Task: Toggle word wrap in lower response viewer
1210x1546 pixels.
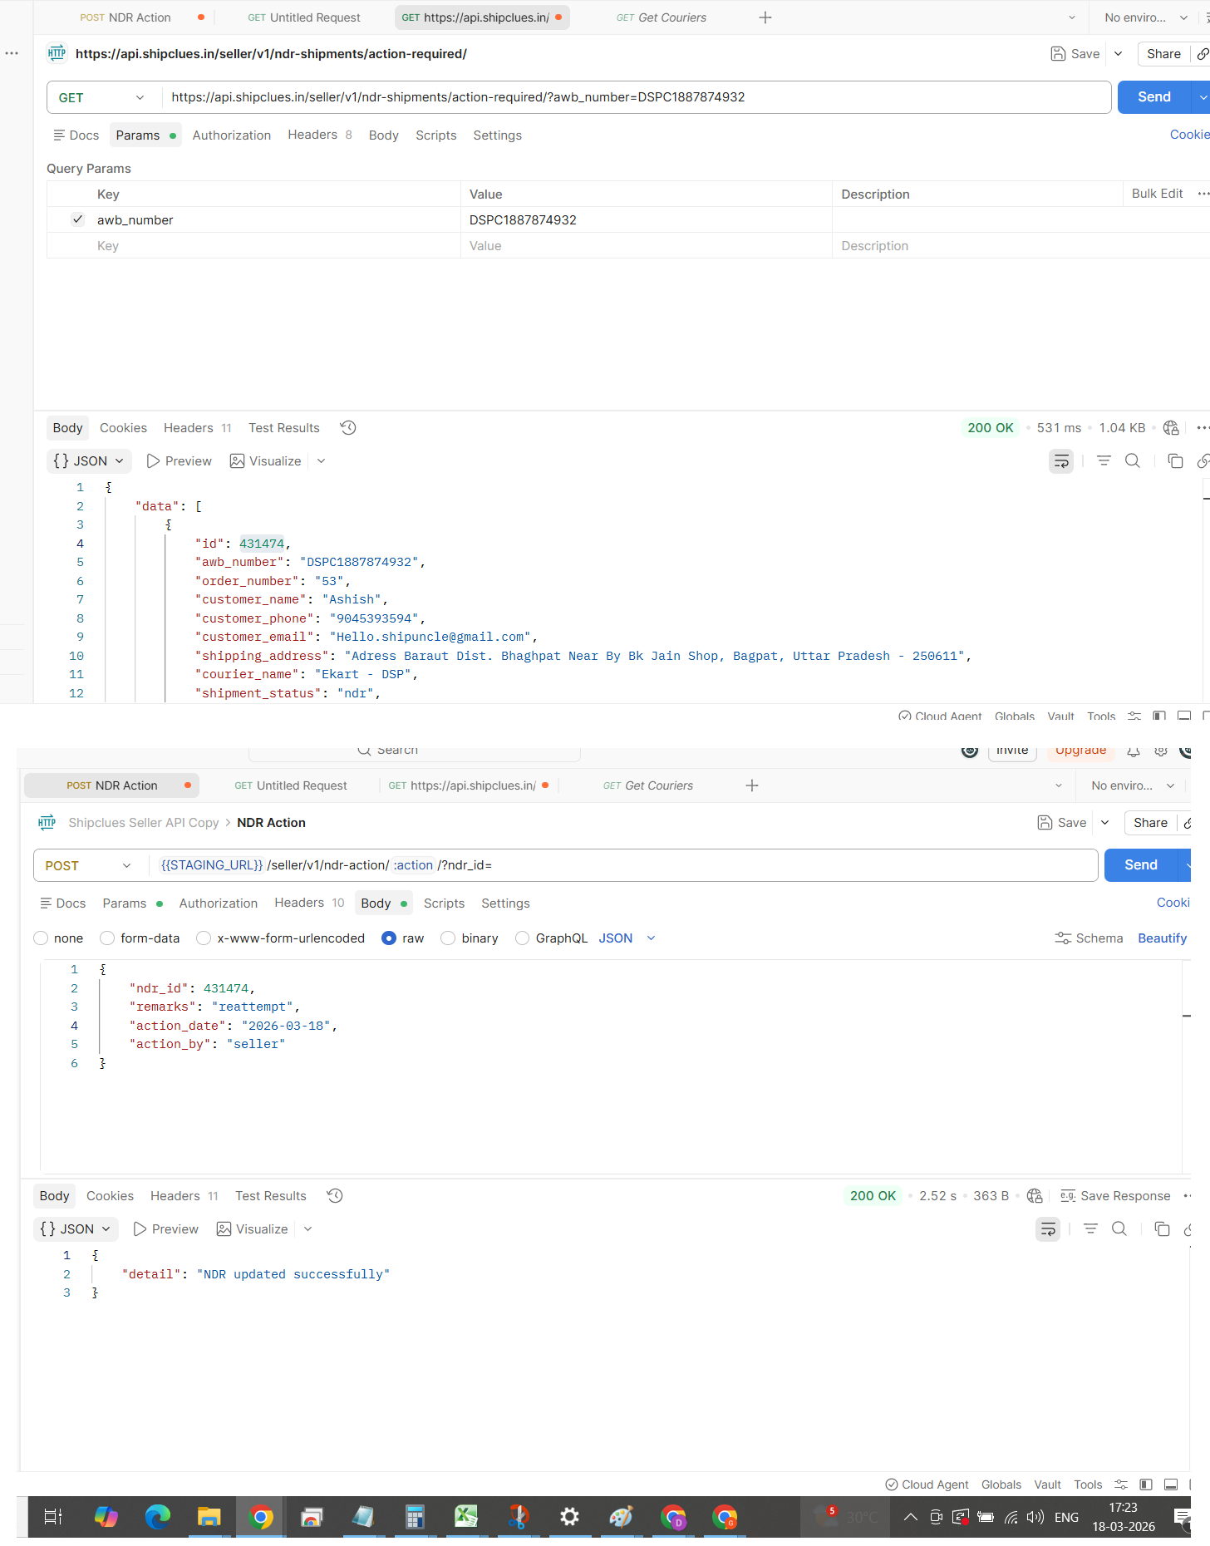Action: (x=1048, y=1229)
